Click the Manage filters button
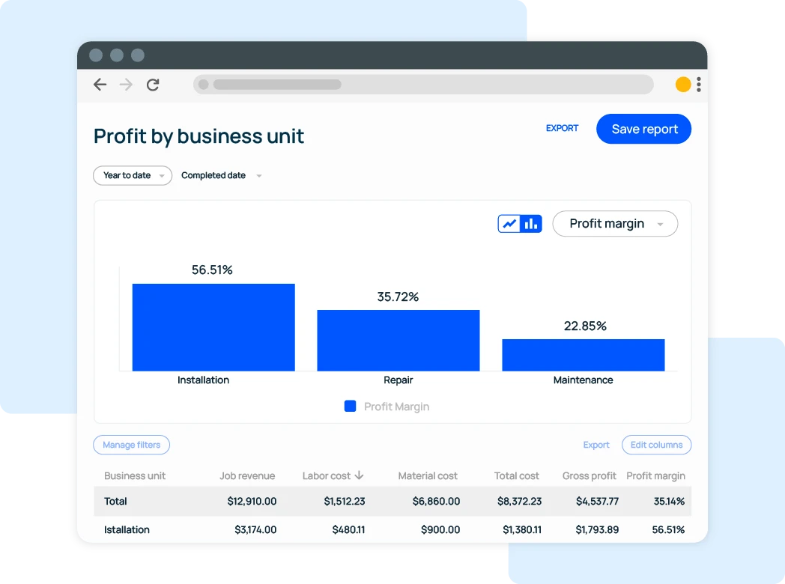The width and height of the screenshot is (785, 584). click(x=131, y=445)
